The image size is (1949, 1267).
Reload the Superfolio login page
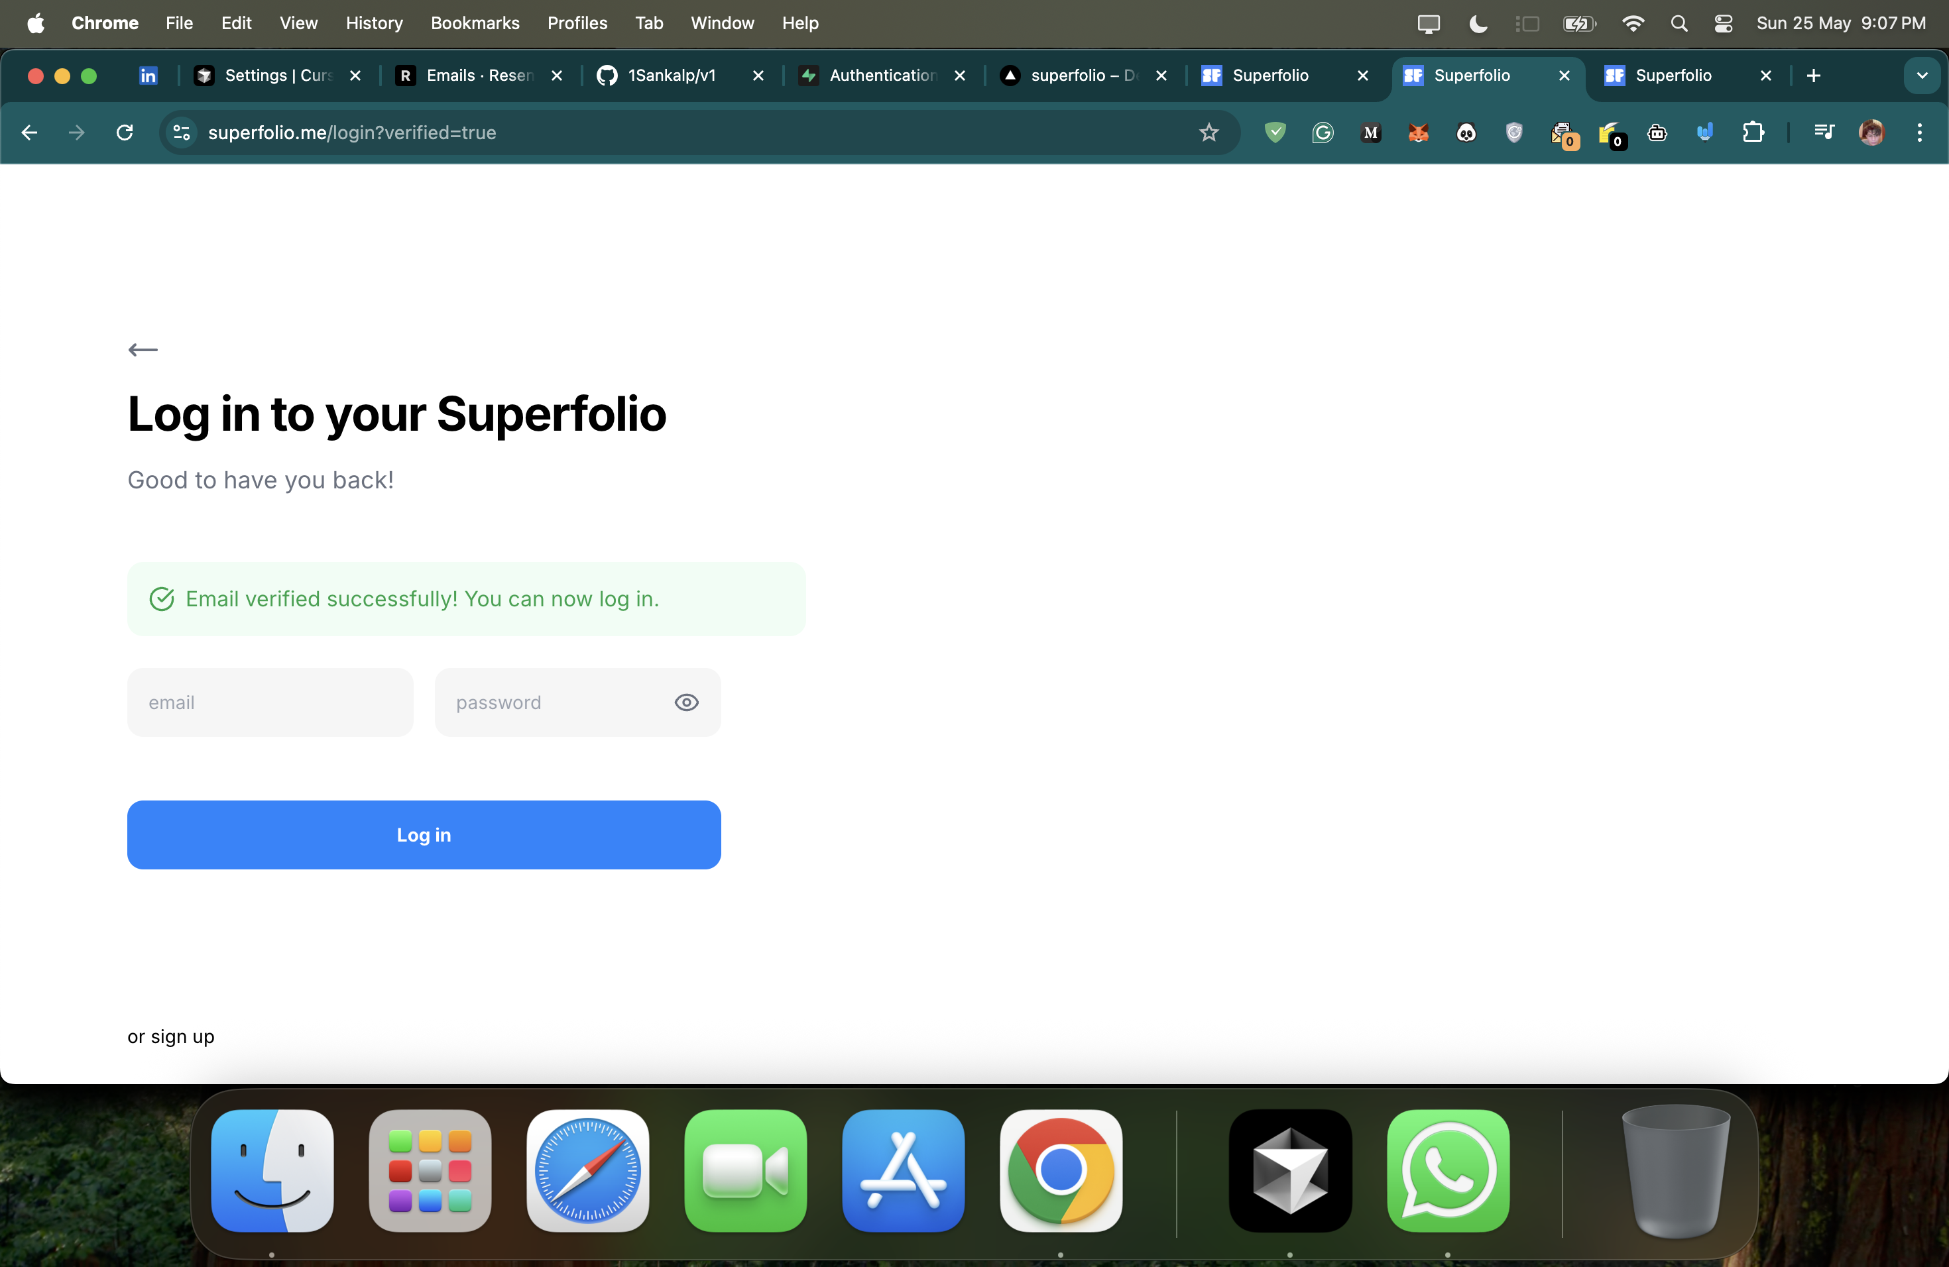(125, 133)
